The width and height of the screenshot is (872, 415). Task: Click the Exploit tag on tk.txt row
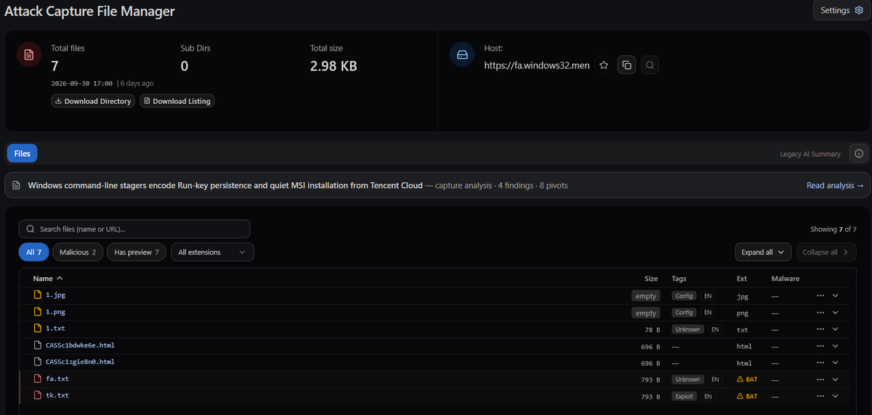[684, 396]
